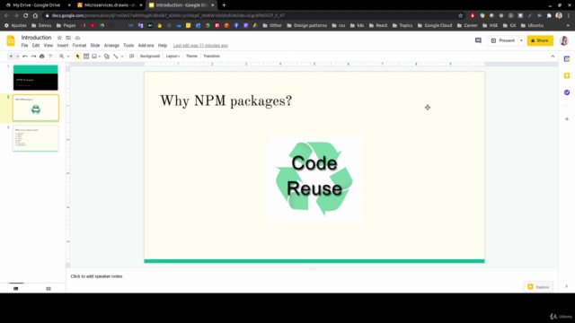Open the Arrange menu

pyautogui.click(x=111, y=46)
